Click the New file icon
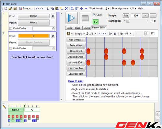The width and height of the screenshot is (162, 129). click(6, 8)
